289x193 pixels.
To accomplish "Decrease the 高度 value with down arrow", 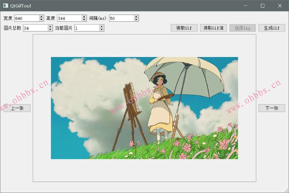I will (x=84, y=20).
